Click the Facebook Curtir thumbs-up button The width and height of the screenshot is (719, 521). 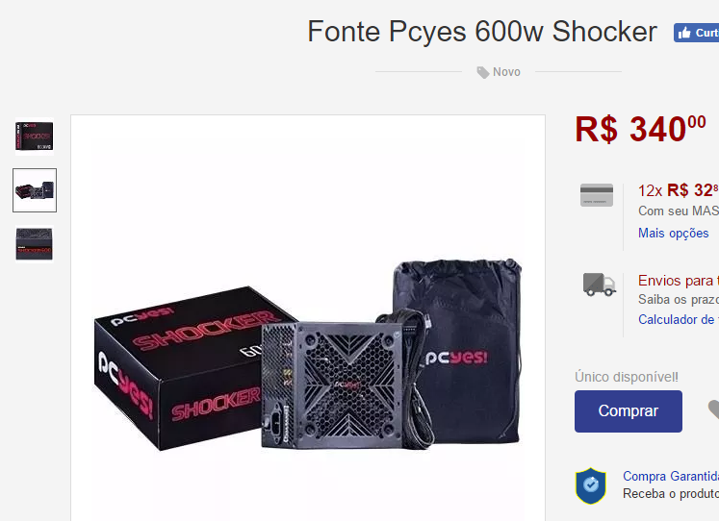point(696,33)
